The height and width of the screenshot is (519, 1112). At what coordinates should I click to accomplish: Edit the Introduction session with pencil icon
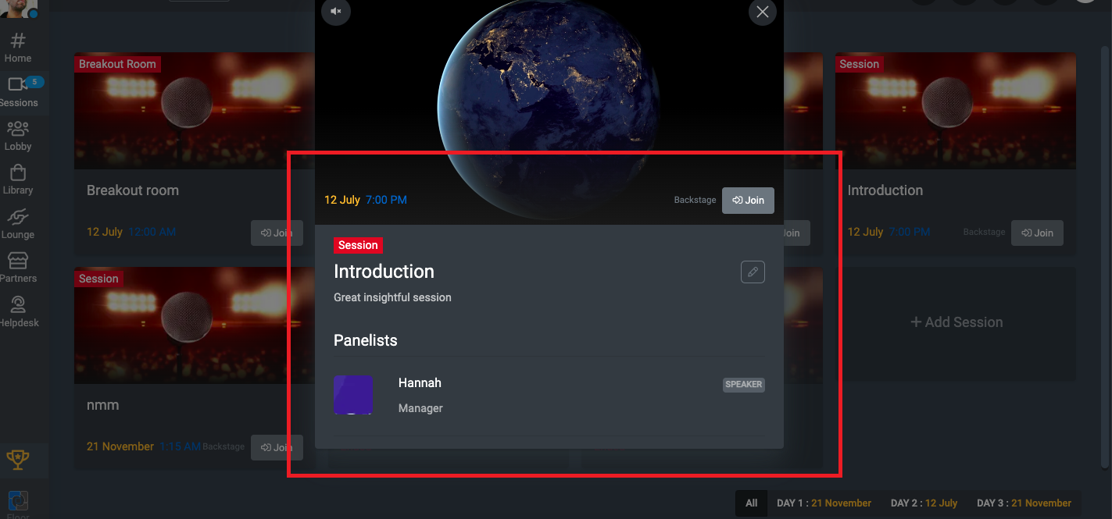pyautogui.click(x=753, y=272)
